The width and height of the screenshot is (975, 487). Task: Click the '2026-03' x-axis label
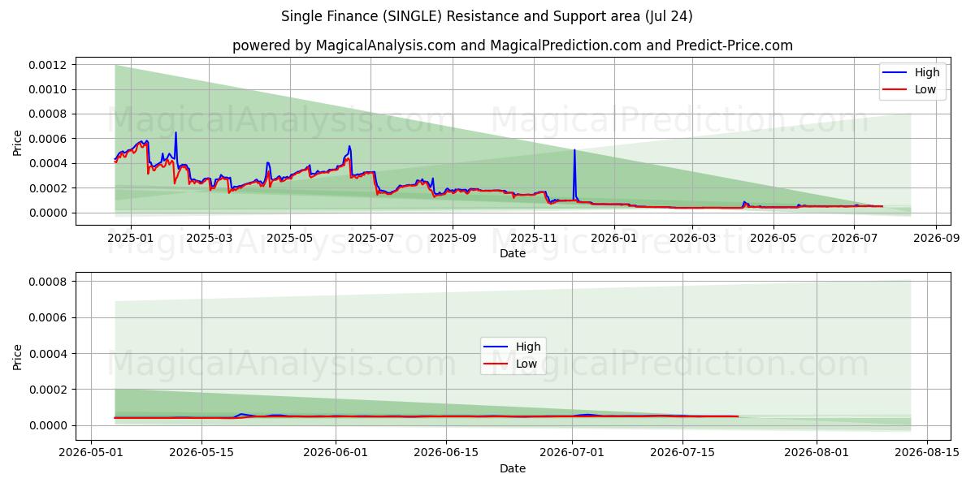point(693,239)
